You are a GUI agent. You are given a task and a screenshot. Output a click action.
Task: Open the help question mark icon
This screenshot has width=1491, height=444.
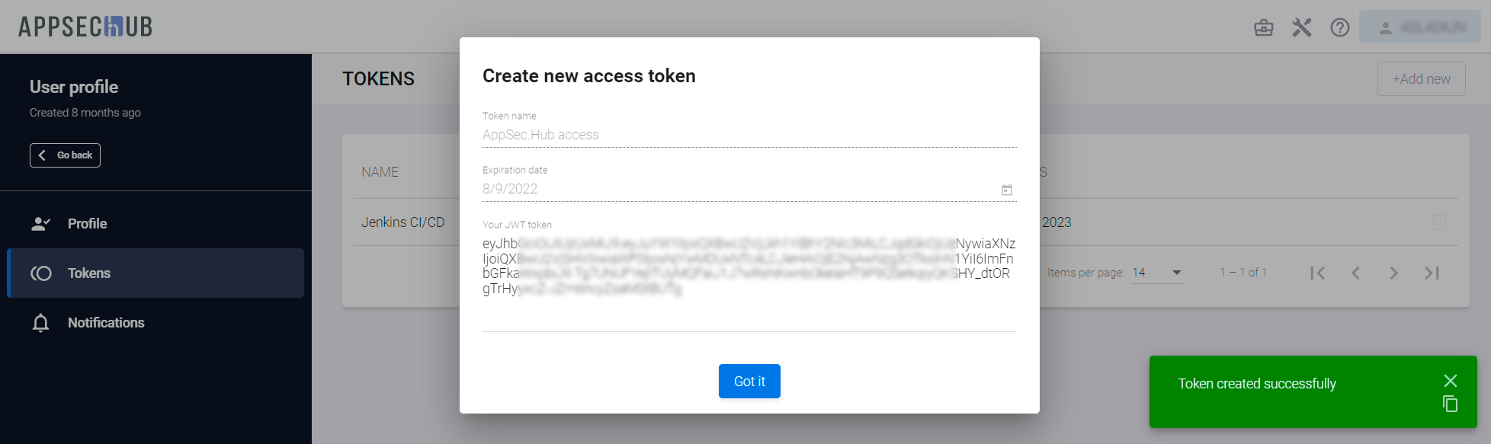tap(1340, 28)
